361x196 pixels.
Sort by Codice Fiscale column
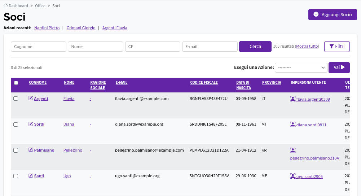pyautogui.click(x=204, y=82)
